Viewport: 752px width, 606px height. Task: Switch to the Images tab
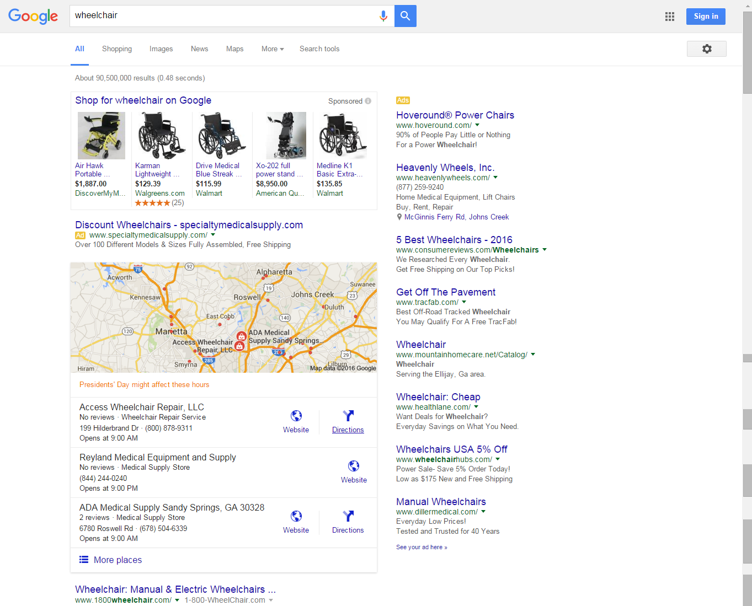[x=161, y=49]
